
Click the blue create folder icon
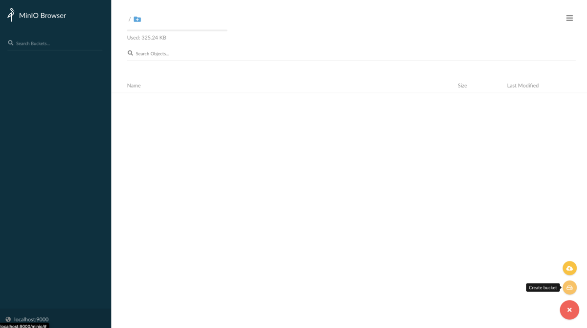(x=137, y=19)
